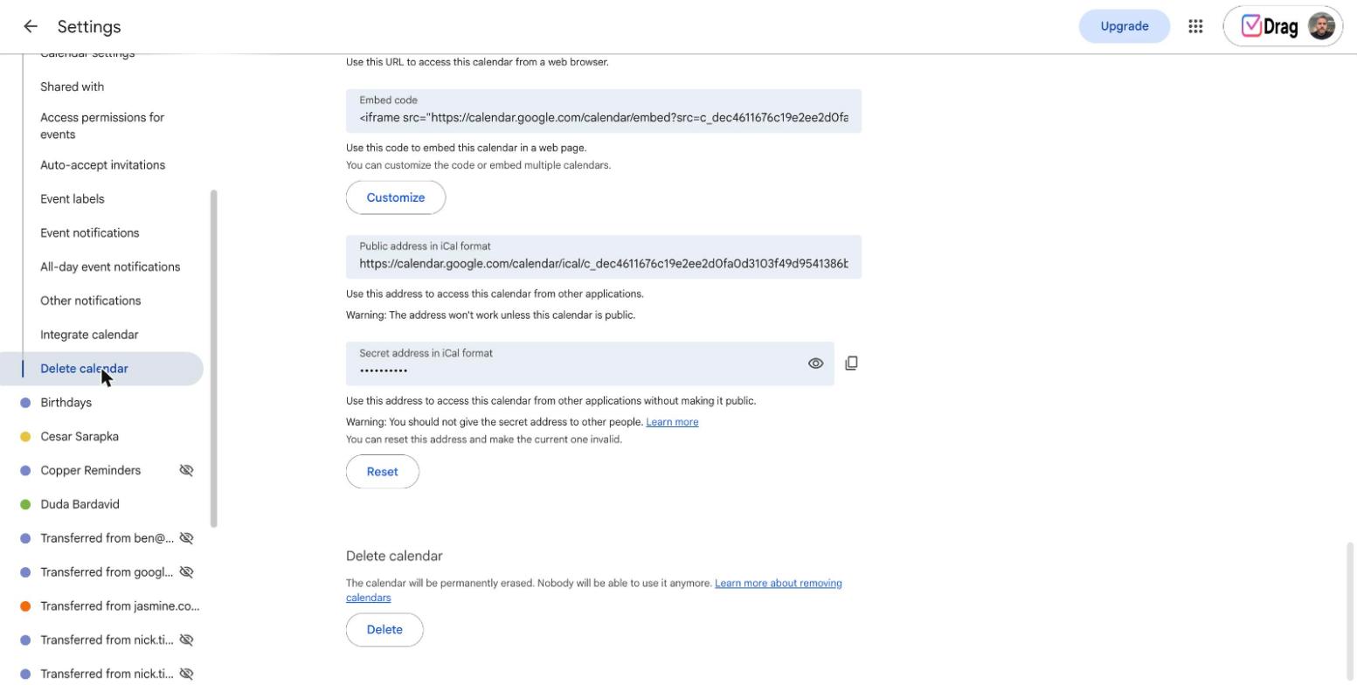Copy the secret iCal address to clipboard
This screenshot has width=1357, height=685.
pos(851,363)
